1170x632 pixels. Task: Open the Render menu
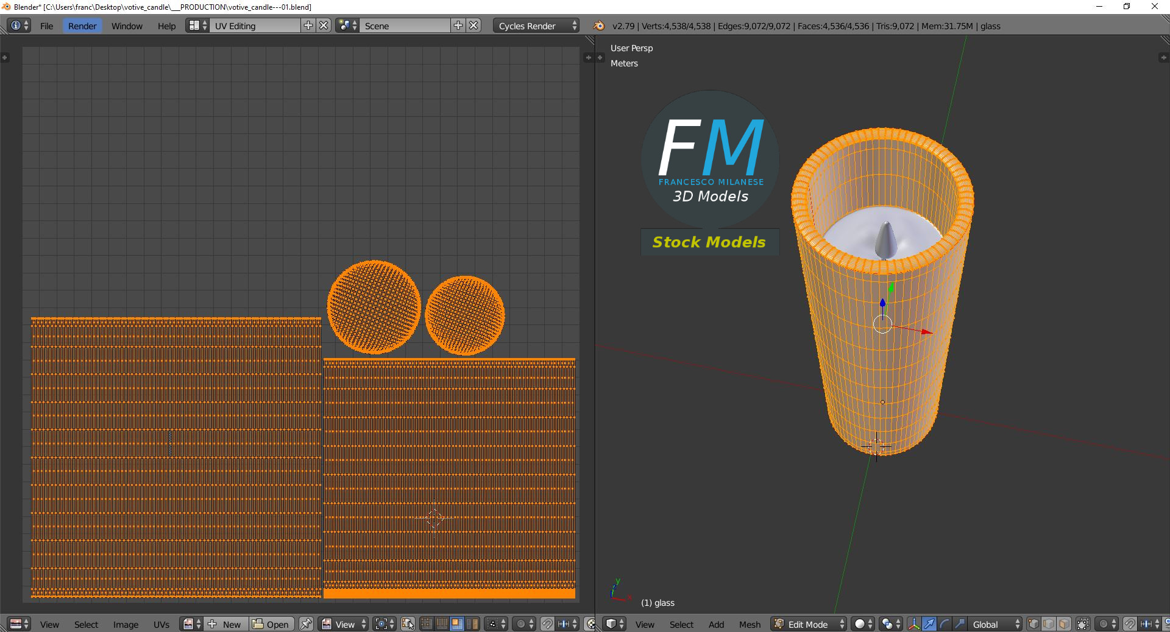tap(82, 26)
